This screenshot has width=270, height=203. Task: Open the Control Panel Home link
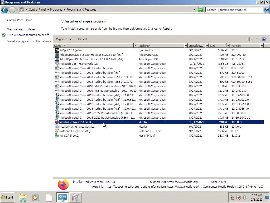(x=20, y=20)
